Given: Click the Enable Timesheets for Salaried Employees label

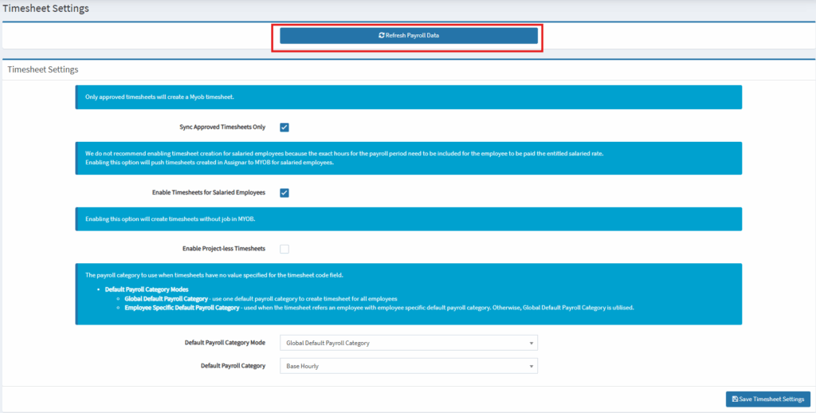Looking at the screenshot, I should 208,192.
